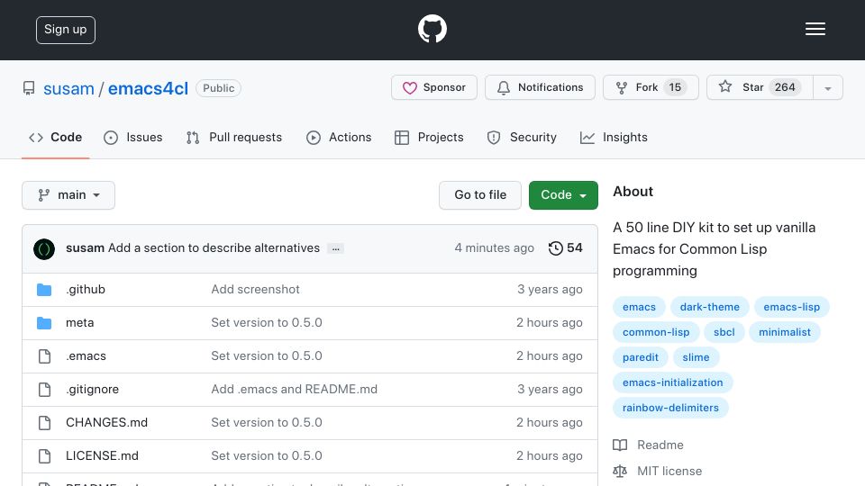Open the main branch dropdown
Image resolution: width=865 pixels, height=486 pixels.
pos(68,195)
